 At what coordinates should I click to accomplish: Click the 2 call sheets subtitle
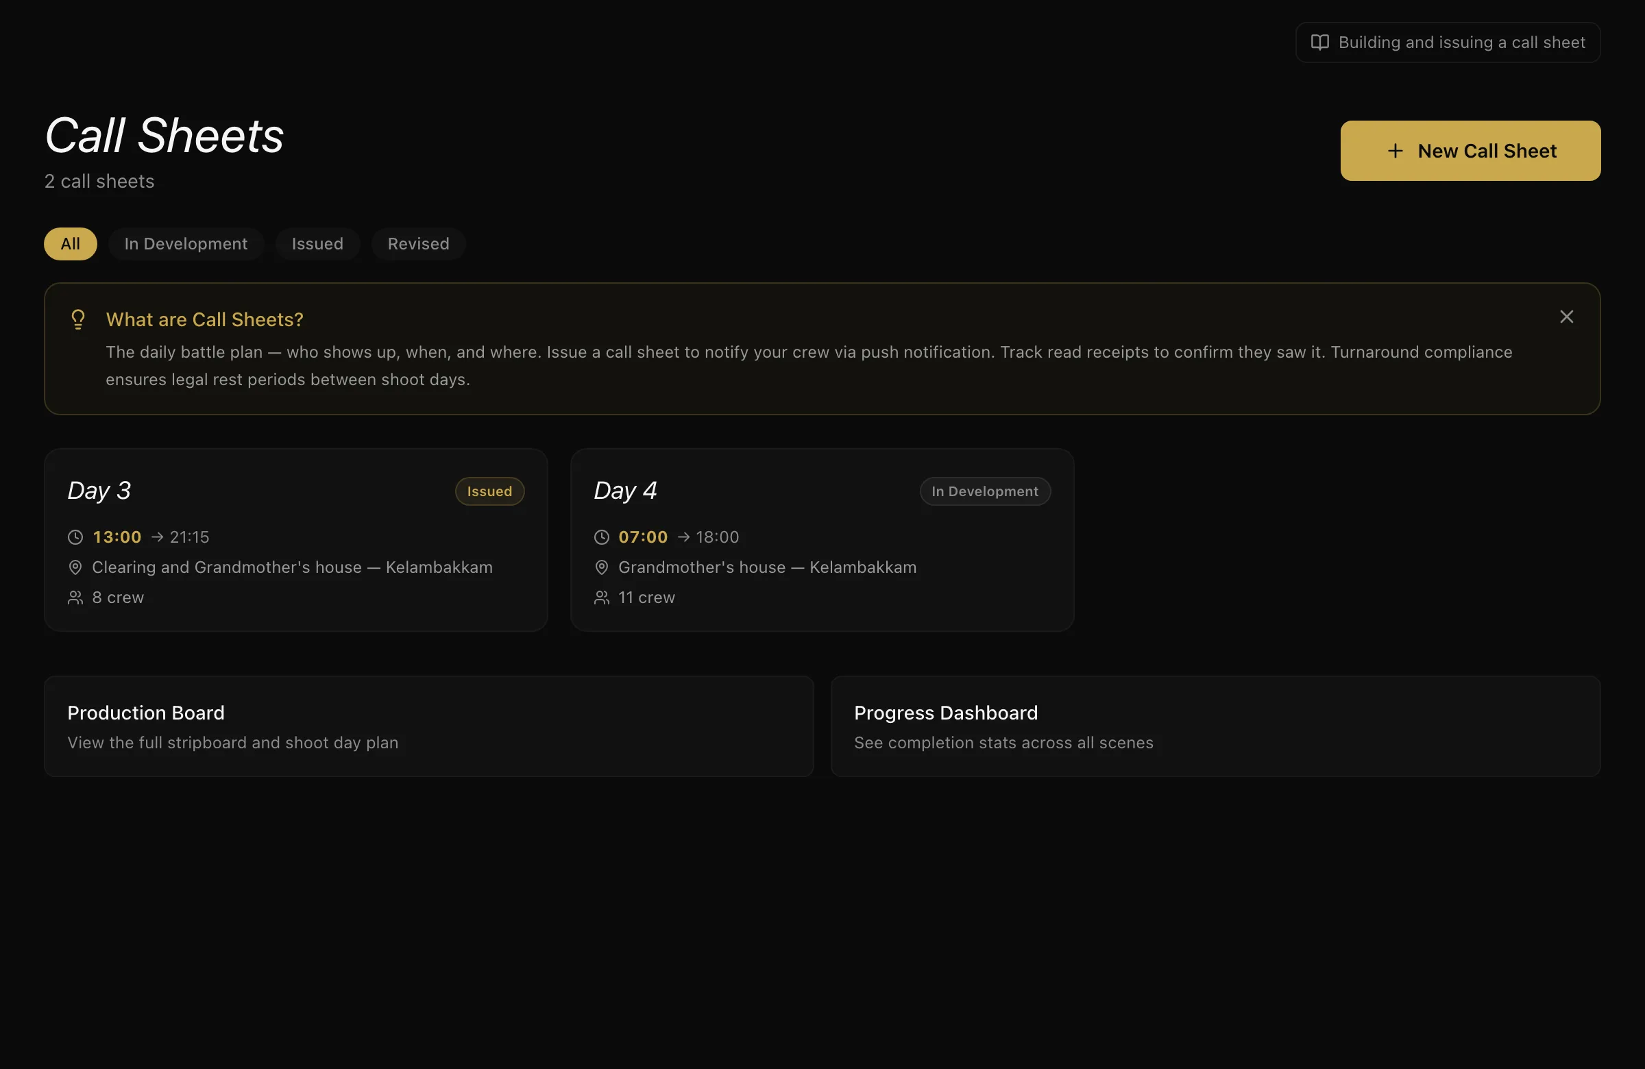coord(99,181)
